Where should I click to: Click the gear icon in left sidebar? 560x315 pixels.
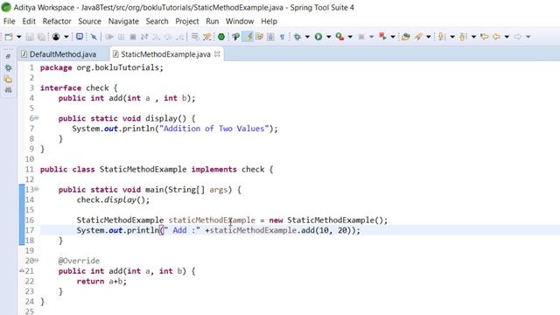coord(8,68)
